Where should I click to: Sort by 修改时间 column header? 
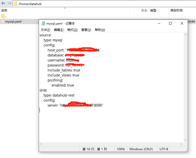click(176, 11)
